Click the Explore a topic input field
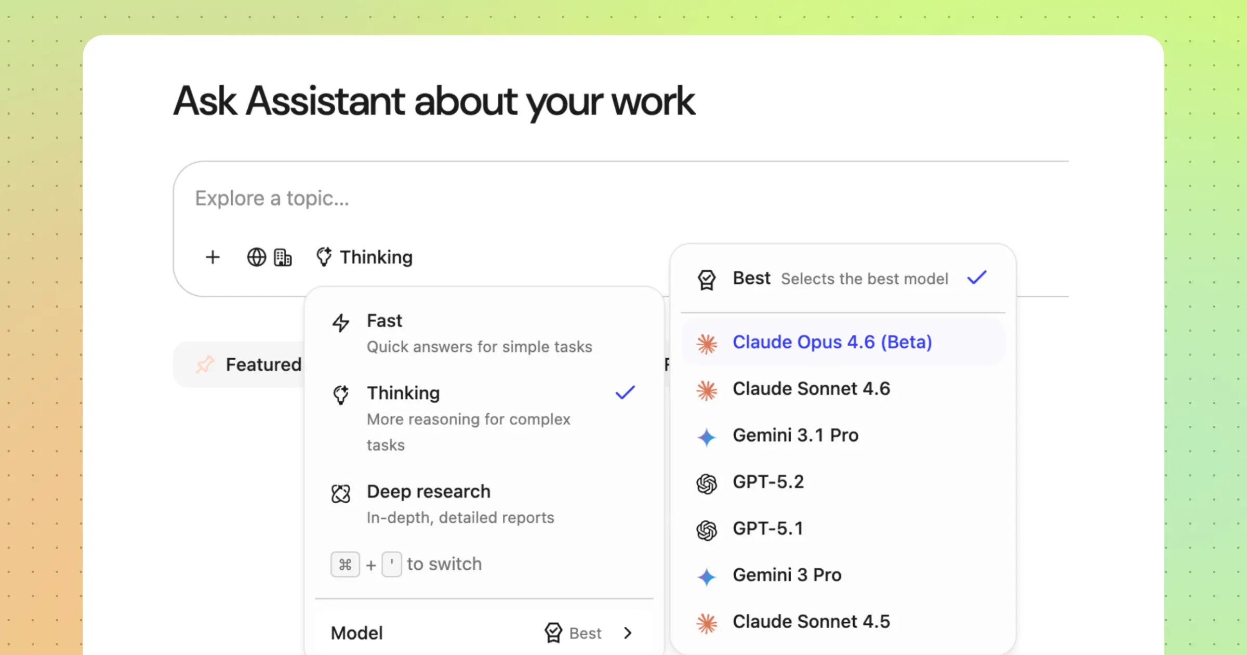Viewport: 1247px width, 655px height. click(x=572, y=199)
